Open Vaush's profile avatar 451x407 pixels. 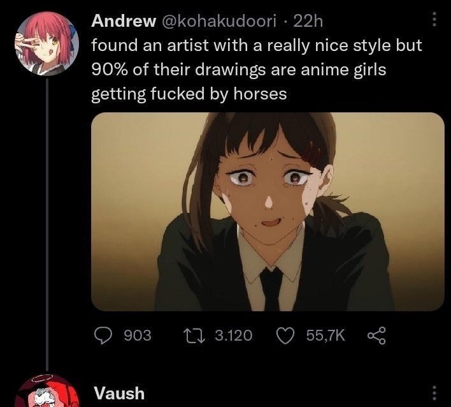(47, 391)
